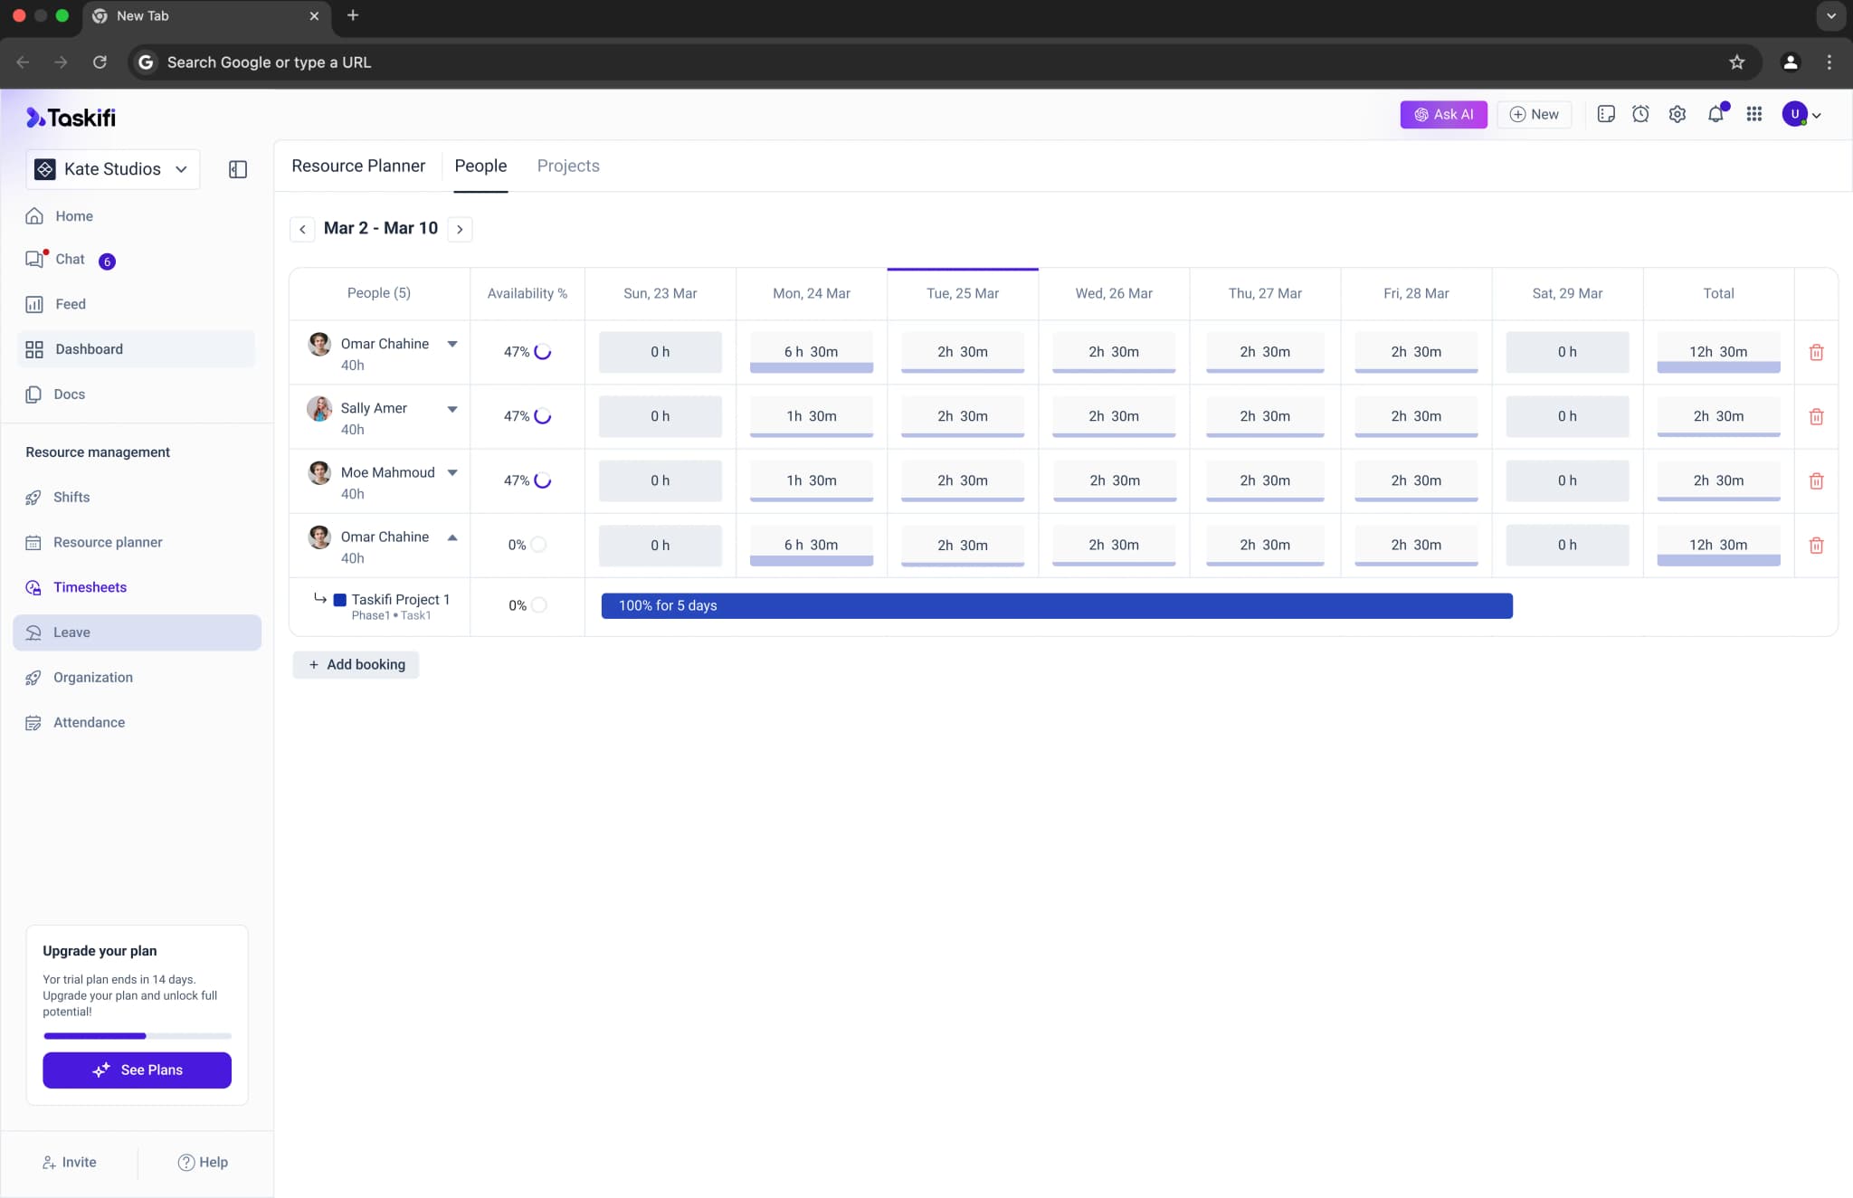1853x1198 pixels.
Task: Click Omar Chahine's Monday 6h 30m cell
Action: [x=811, y=352]
